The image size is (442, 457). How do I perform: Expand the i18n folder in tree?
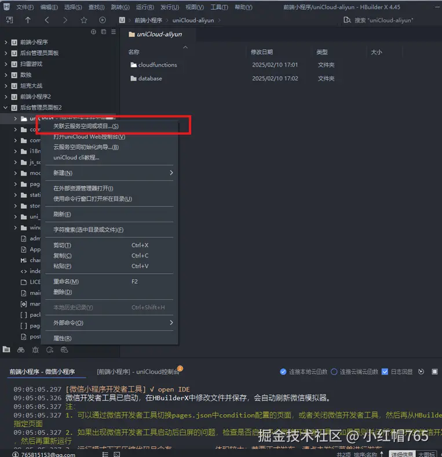pos(16,151)
